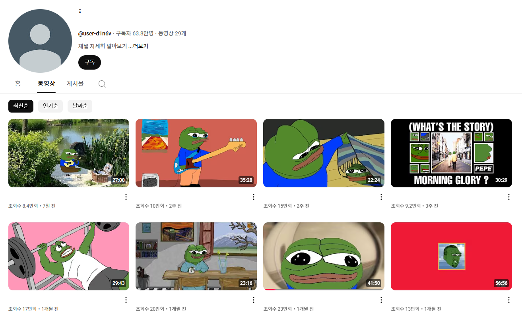Open the bench press Pepe thumbnail 29:43
This screenshot has width=522, height=317.
[x=69, y=256]
